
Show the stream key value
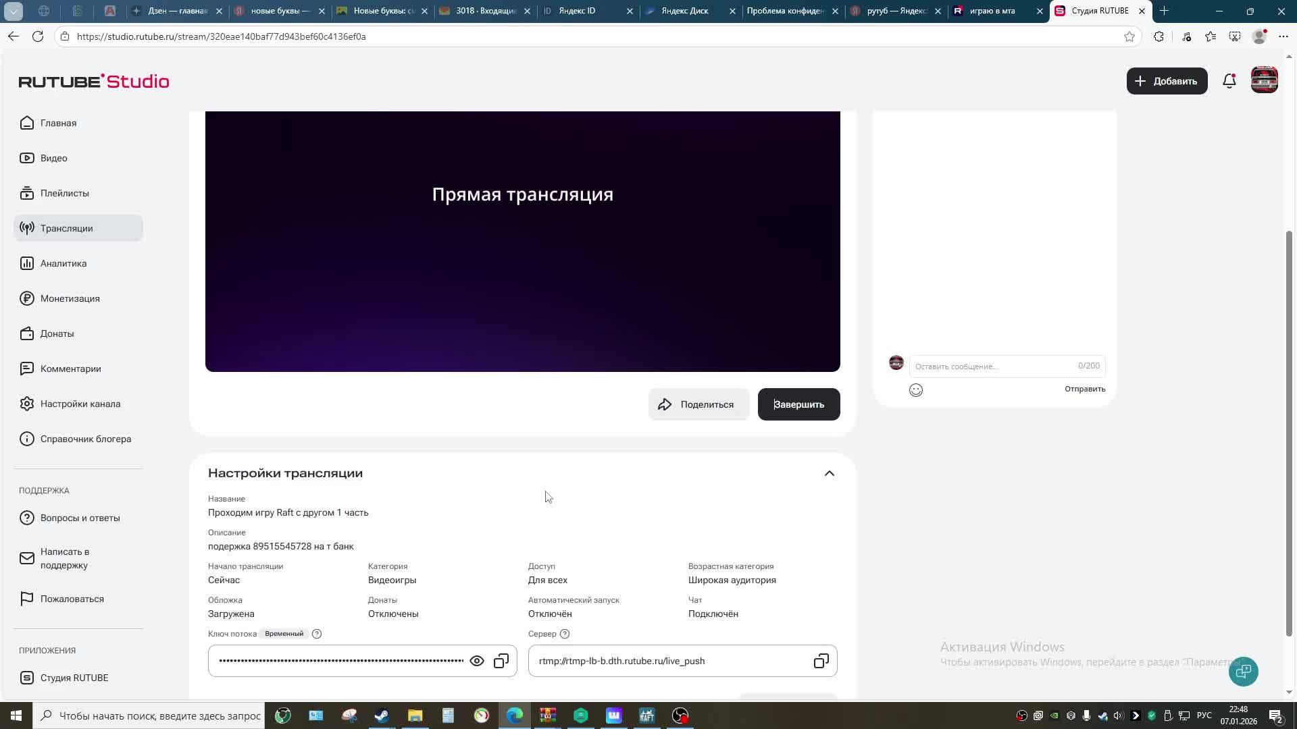click(478, 661)
